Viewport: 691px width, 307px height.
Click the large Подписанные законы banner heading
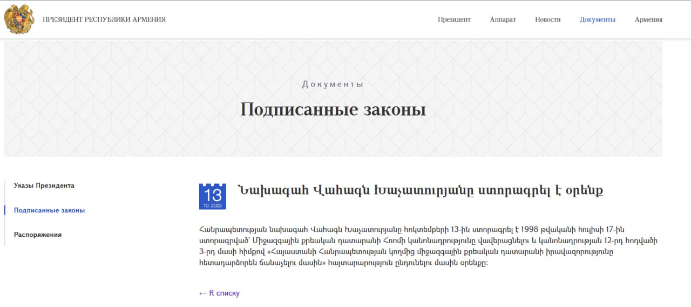pos(333,110)
